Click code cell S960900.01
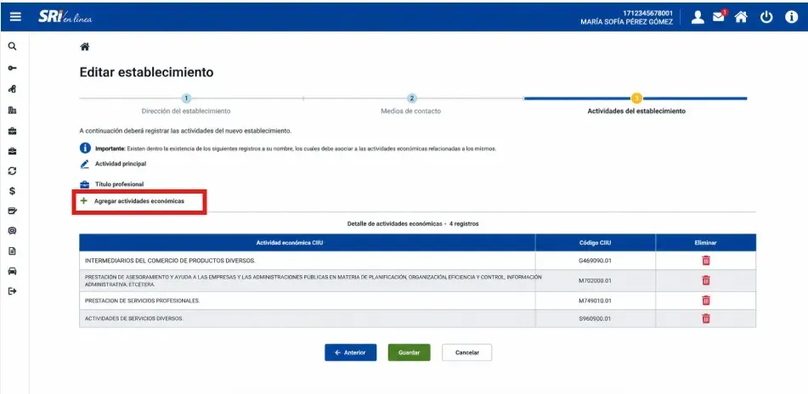 (x=595, y=318)
